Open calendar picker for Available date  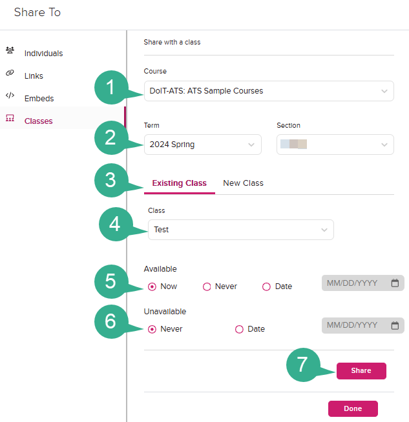pyautogui.click(x=395, y=283)
